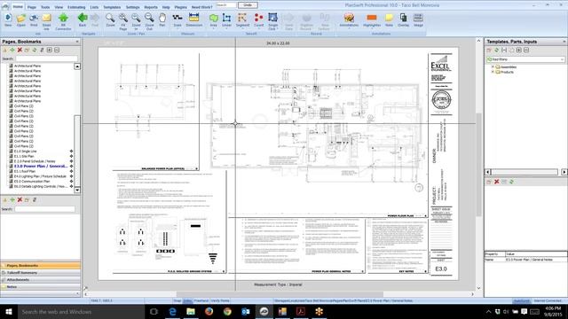Viewport: 568px width, 319px height.
Task: Expand the Products folder node
Action: tap(493, 72)
